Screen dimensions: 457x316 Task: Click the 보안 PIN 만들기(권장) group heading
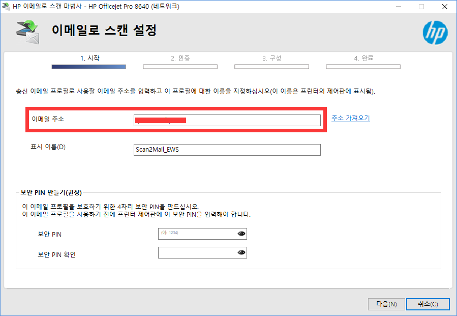point(51,192)
